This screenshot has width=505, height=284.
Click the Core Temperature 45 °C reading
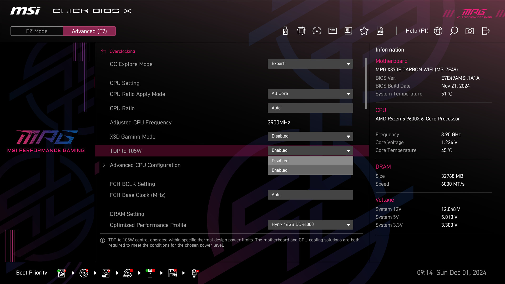coord(447,150)
